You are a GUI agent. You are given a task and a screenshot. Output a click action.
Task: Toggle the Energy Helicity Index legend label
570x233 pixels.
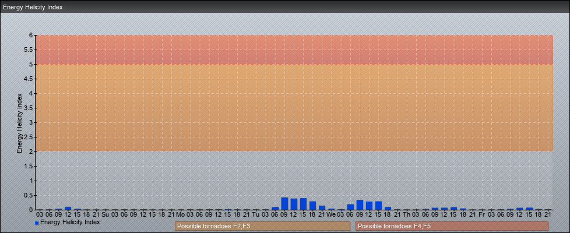tap(70, 222)
